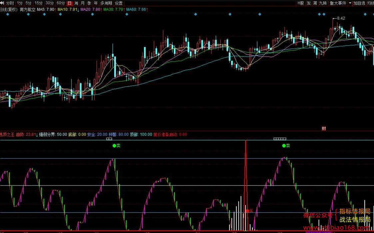The width and height of the screenshot is (374, 233).
Task: Click the left green 卖 sell signal
Action: pyautogui.click(x=117, y=146)
